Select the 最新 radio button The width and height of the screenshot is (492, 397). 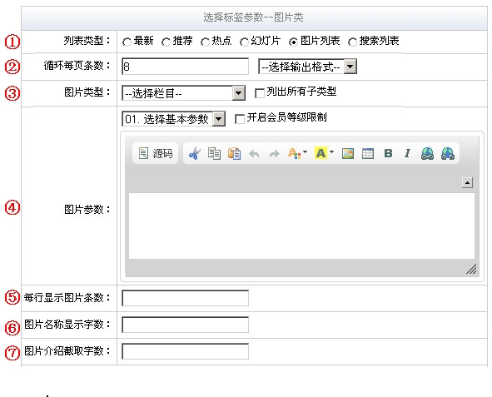[x=127, y=42]
